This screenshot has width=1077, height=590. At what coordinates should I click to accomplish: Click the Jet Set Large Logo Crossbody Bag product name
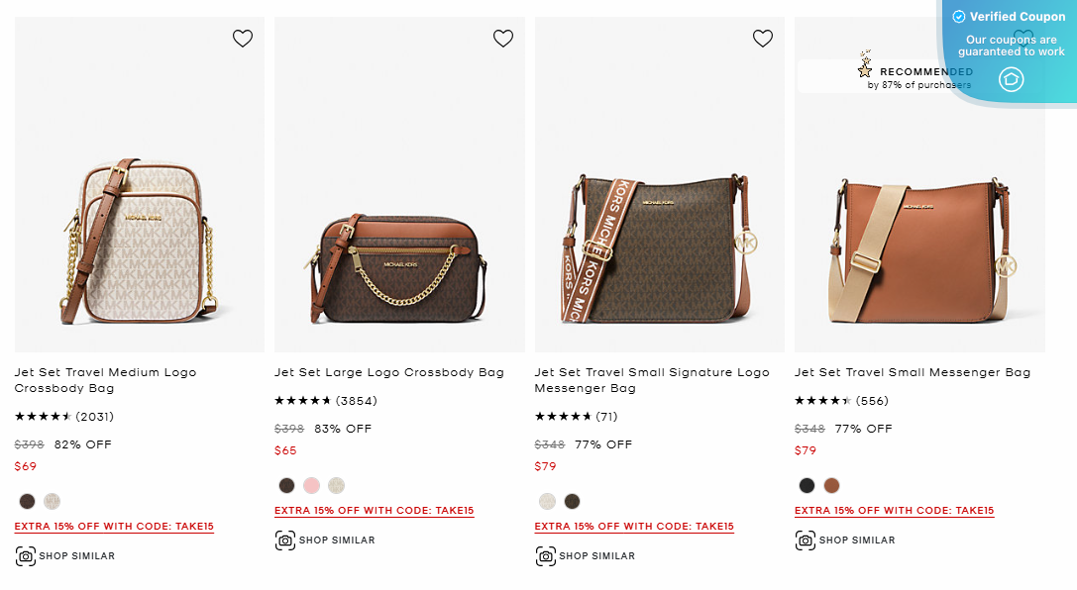[x=390, y=372]
